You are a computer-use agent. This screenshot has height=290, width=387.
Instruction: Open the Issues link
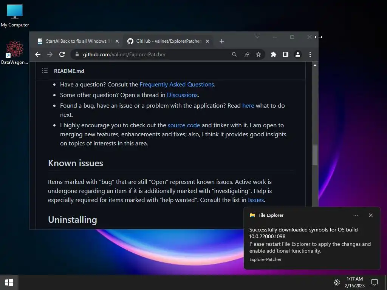tap(256, 200)
